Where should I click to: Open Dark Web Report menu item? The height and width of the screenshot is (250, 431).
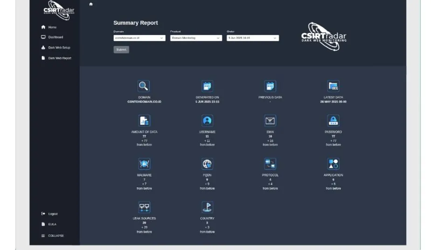[x=59, y=58]
